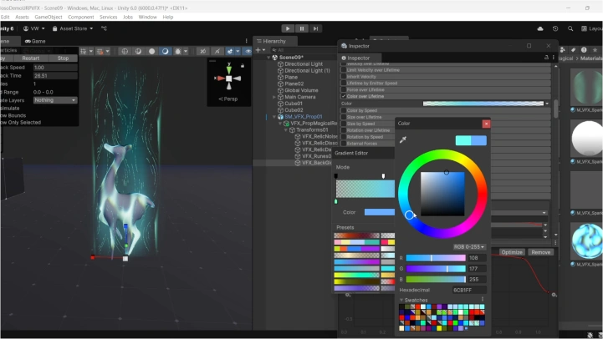Open the Color over Lifetime gradient field
Viewport: 603px width, 339px height.
pos(483,104)
